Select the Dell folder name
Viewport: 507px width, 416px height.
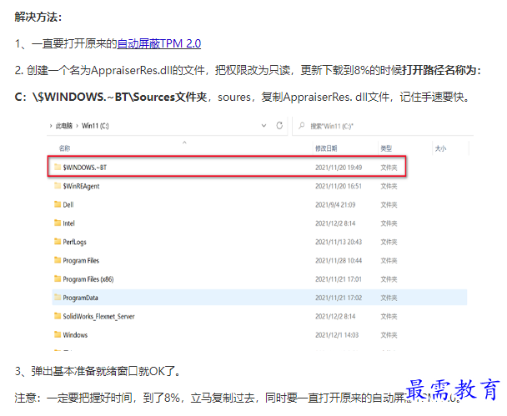click(68, 204)
